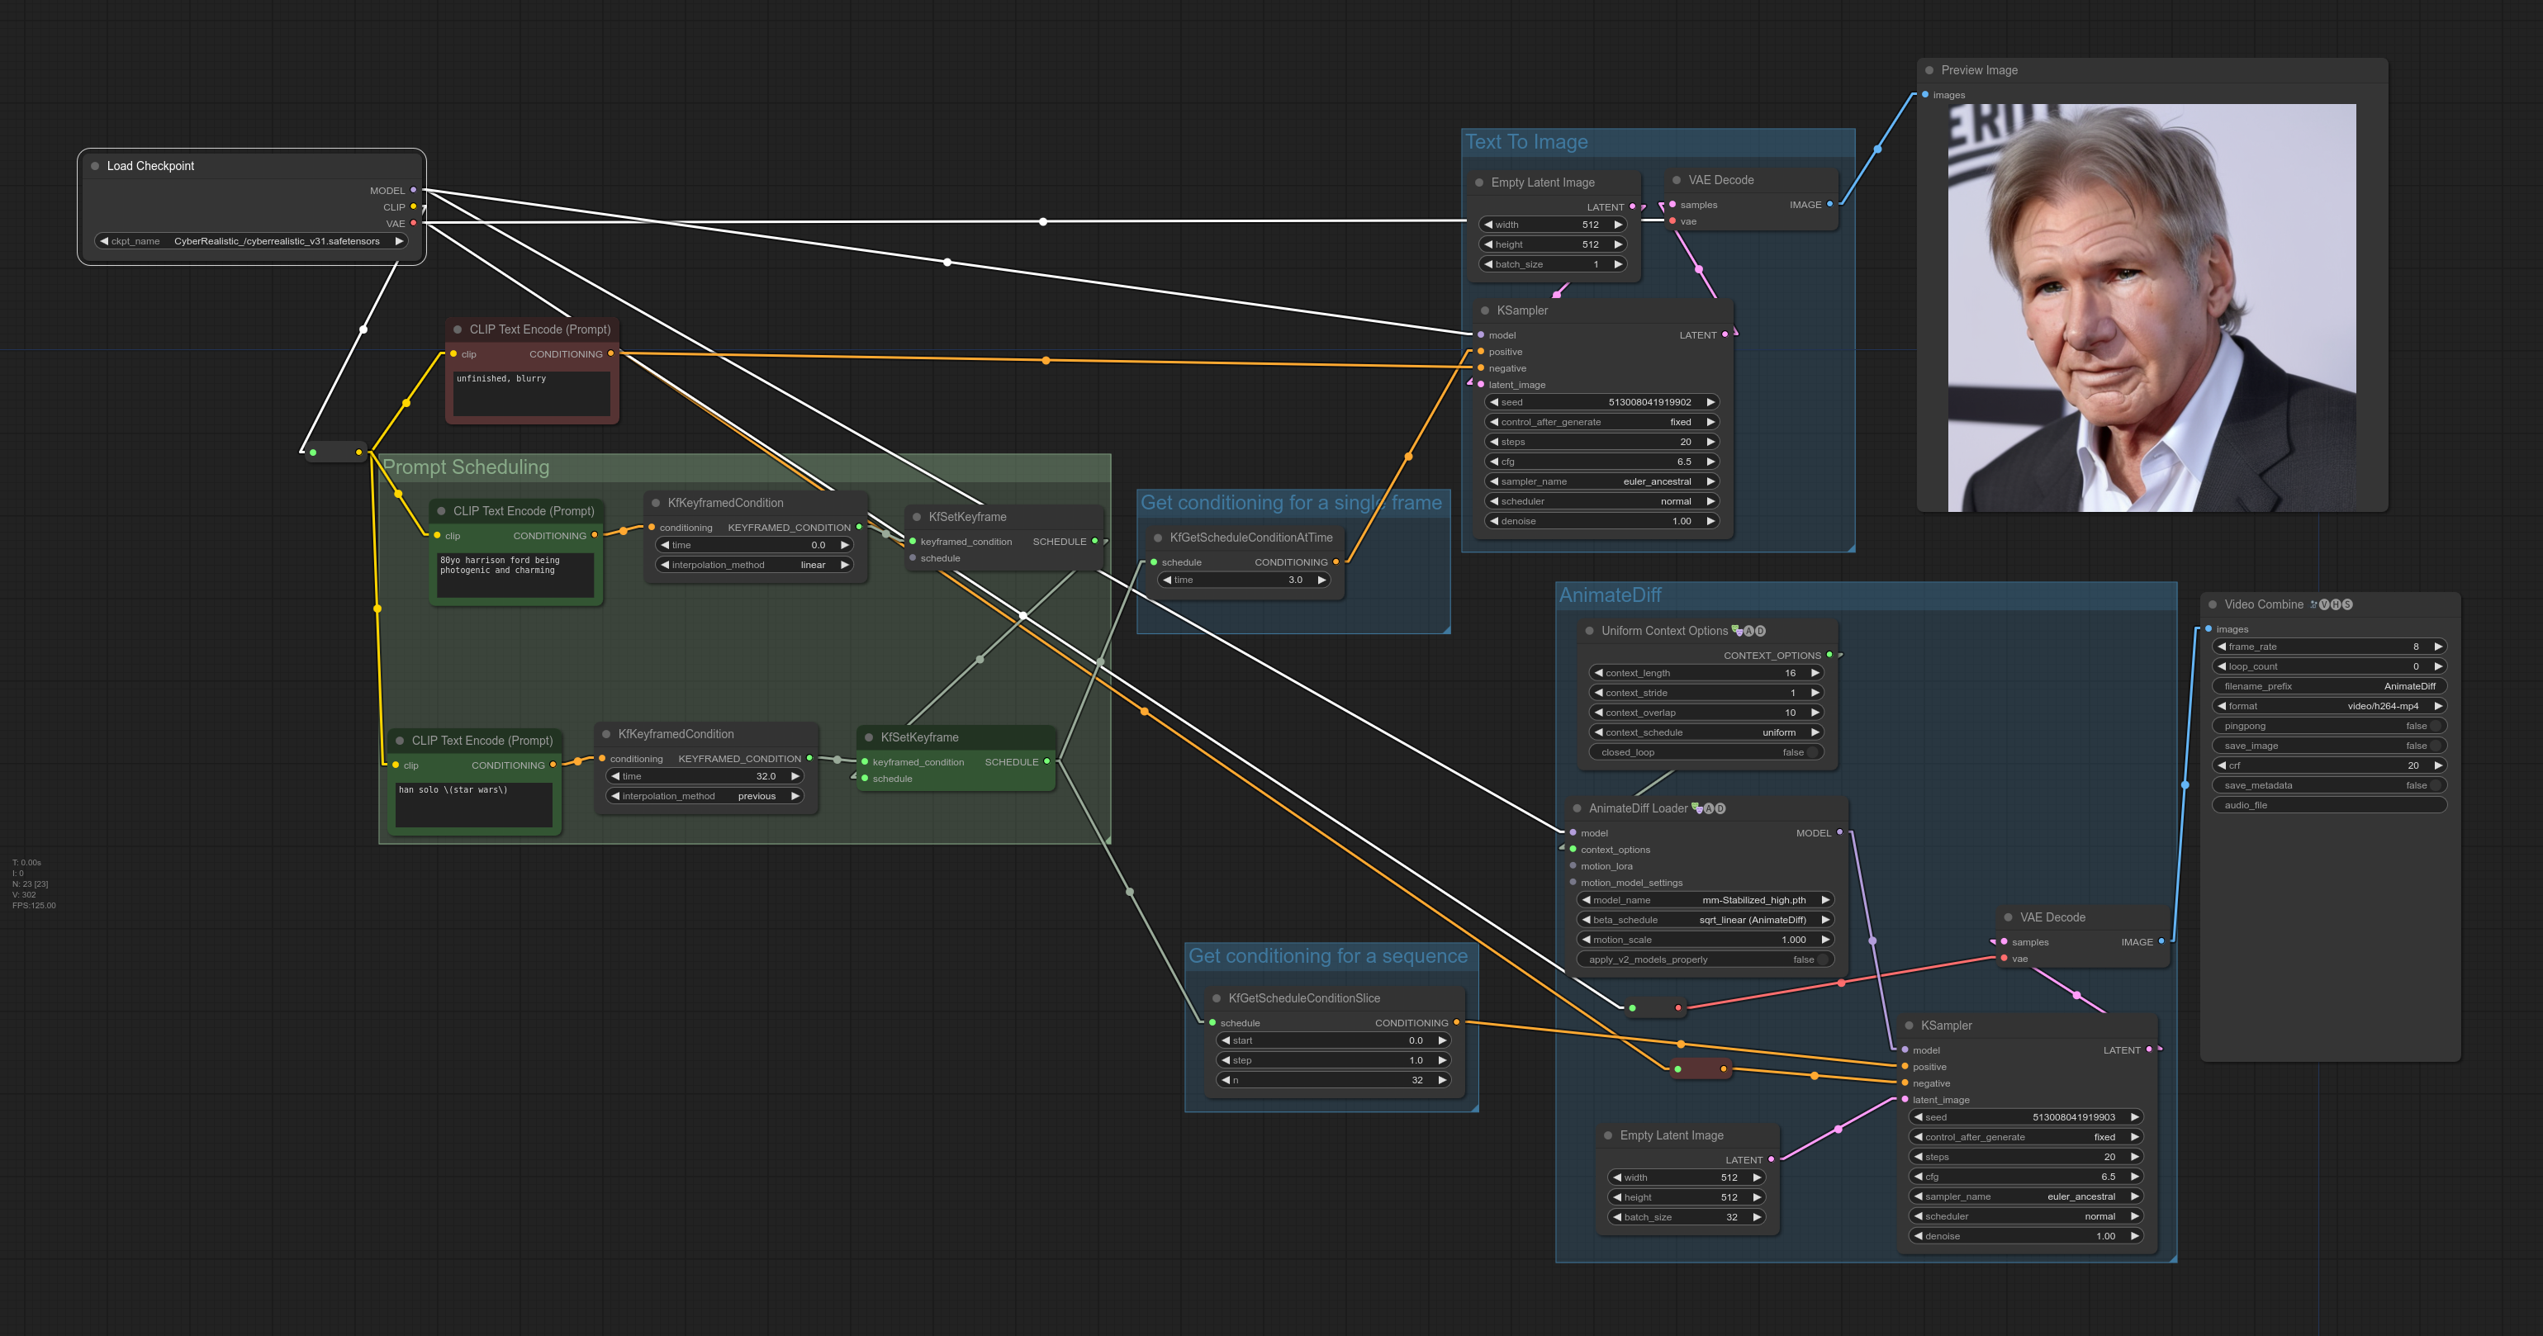Click the Prompt Scheduling group title
This screenshot has height=1336, width=2543.
coord(466,467)
